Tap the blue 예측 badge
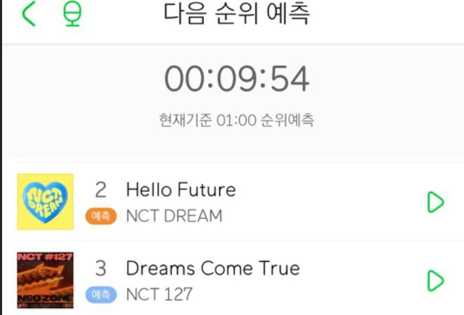The height and width of the screenshot is (315, 464). 101,295
